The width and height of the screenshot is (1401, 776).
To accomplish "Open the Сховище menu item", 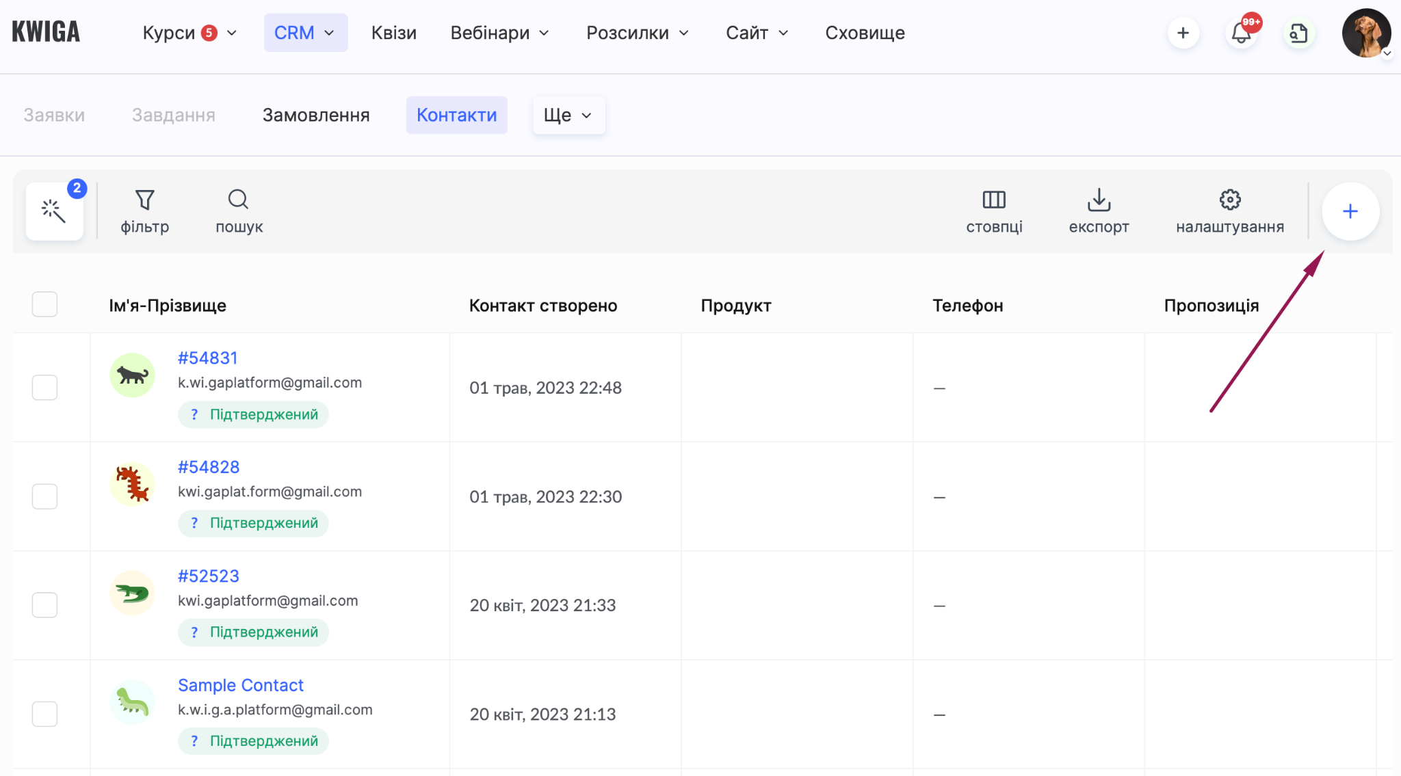I will pos(865,33).
